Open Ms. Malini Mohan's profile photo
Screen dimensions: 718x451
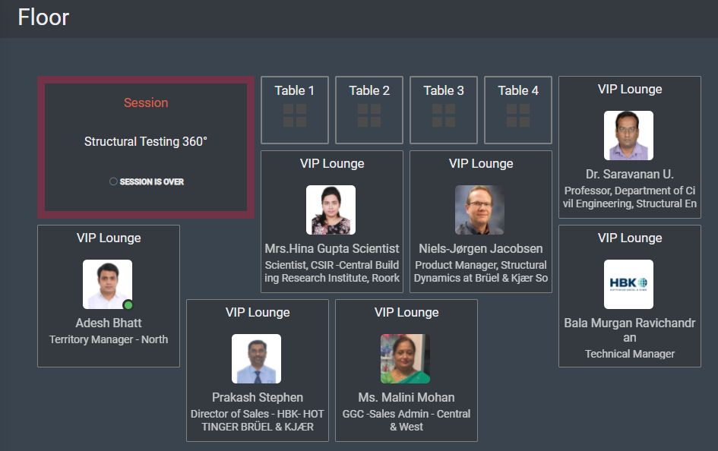click(x=405, y=358)
